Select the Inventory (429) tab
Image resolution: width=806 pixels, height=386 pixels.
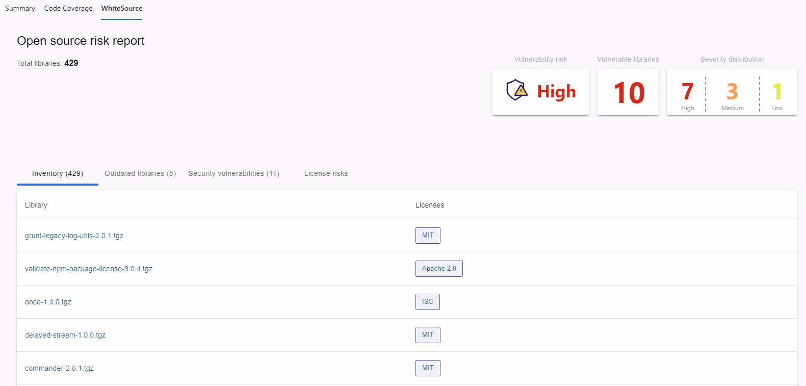[x=58, y=174]
